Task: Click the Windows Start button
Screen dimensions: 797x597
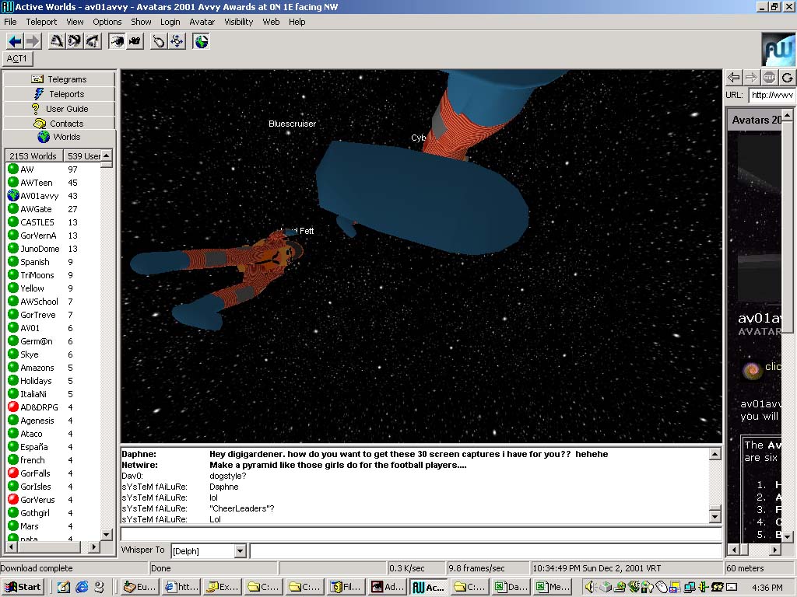Action: click(23, 587)
